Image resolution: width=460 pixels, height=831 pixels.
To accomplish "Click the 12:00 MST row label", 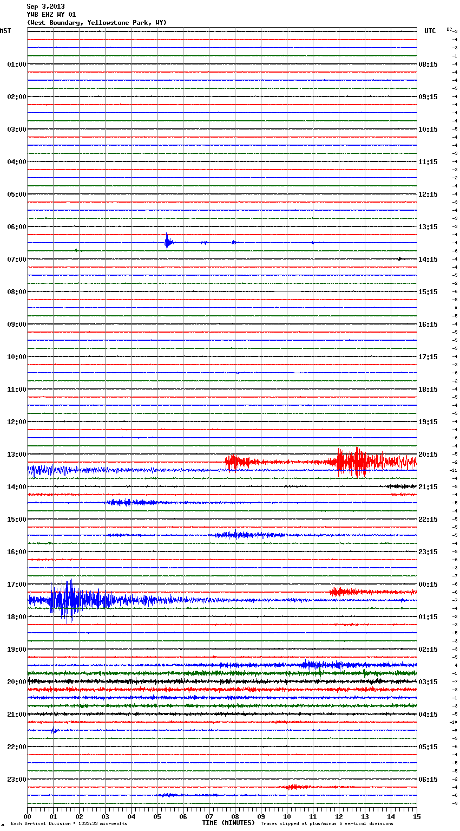I will coord(17,422).
